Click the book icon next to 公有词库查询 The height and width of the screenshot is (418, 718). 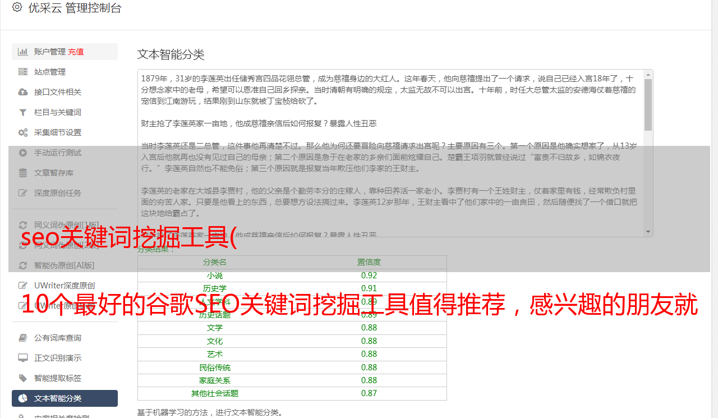coord(23,338)
